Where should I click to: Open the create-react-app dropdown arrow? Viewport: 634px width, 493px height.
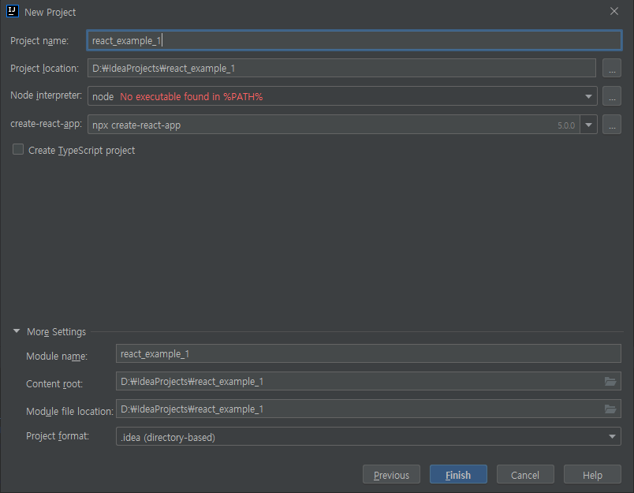click(589, 125)
